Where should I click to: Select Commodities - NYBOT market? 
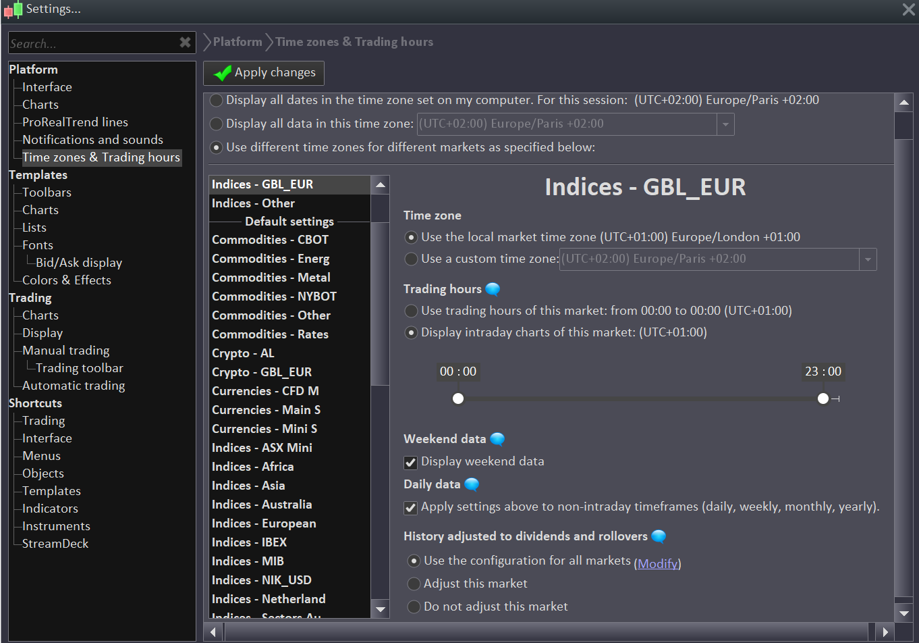click(x=290, y=297)
